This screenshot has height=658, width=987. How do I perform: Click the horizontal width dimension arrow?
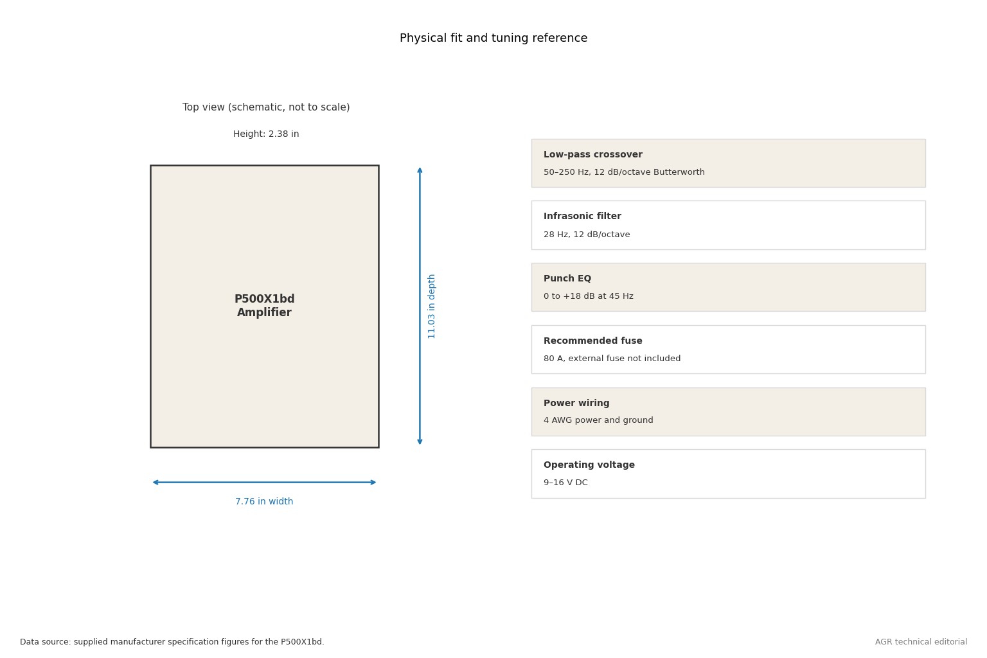[x=264, y=483]
